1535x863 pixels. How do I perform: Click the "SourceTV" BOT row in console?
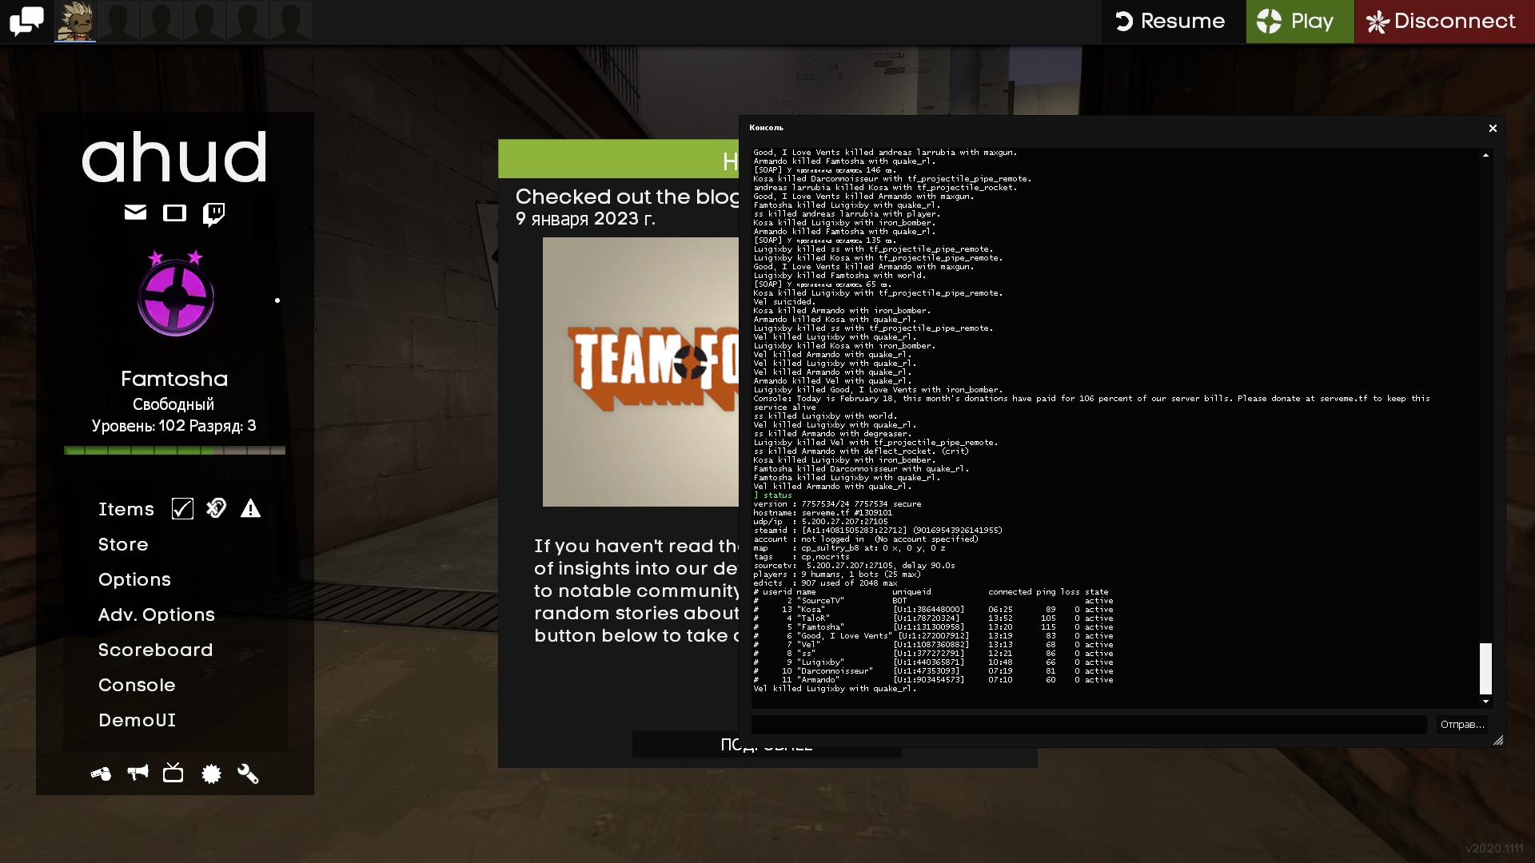(x=933, y=601)
